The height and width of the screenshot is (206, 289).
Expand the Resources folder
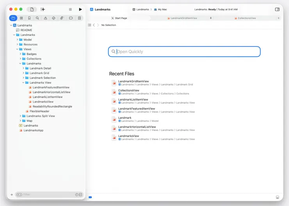pos(17,44)
